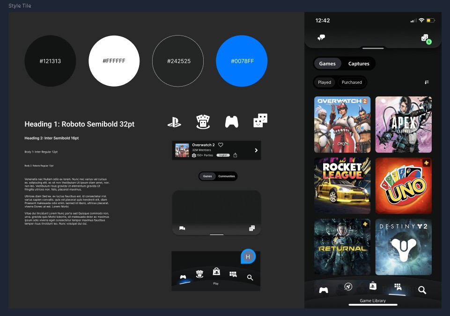Image resolution: width=450 pixels, height=316 pixels.
Task: Click the card dealer icon in the nav bar component
Action: tap(200, 274)
